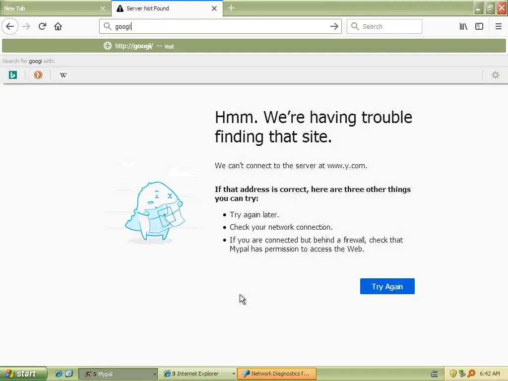The image size is (508, 381).
Task: Open the on-screen keyboard tray icon
Action: (435, 374)
